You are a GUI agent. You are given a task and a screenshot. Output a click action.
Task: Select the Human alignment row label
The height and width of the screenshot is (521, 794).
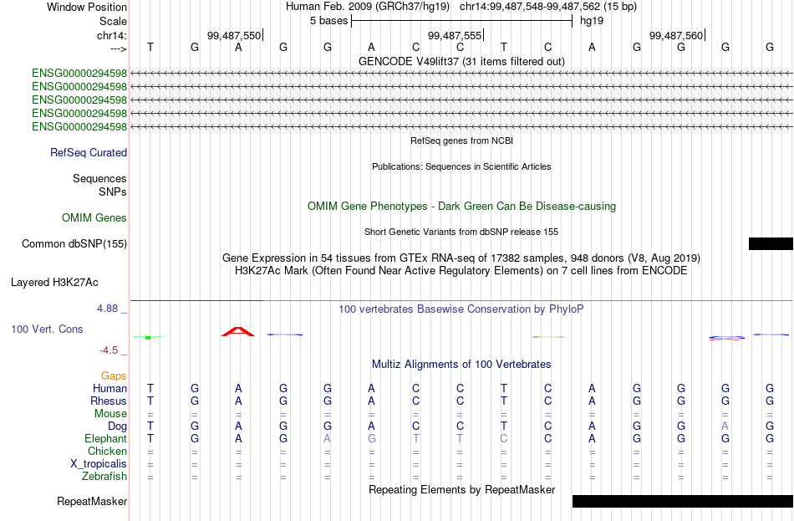(109, 389)
